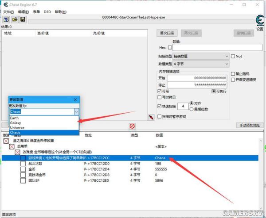Open the 数值类型 4 字节 dropdown
266x218 pixels.
pyautogui.click(x=201, y=64)
